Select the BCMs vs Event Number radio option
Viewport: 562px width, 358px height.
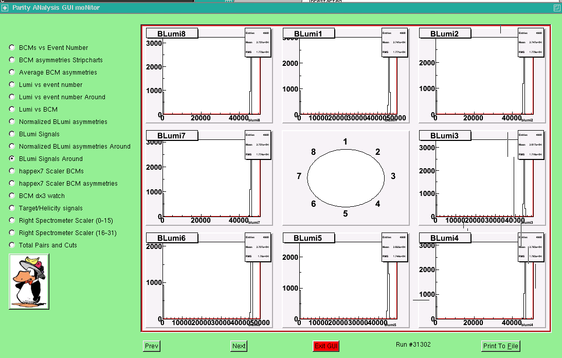tap(12, 47)
